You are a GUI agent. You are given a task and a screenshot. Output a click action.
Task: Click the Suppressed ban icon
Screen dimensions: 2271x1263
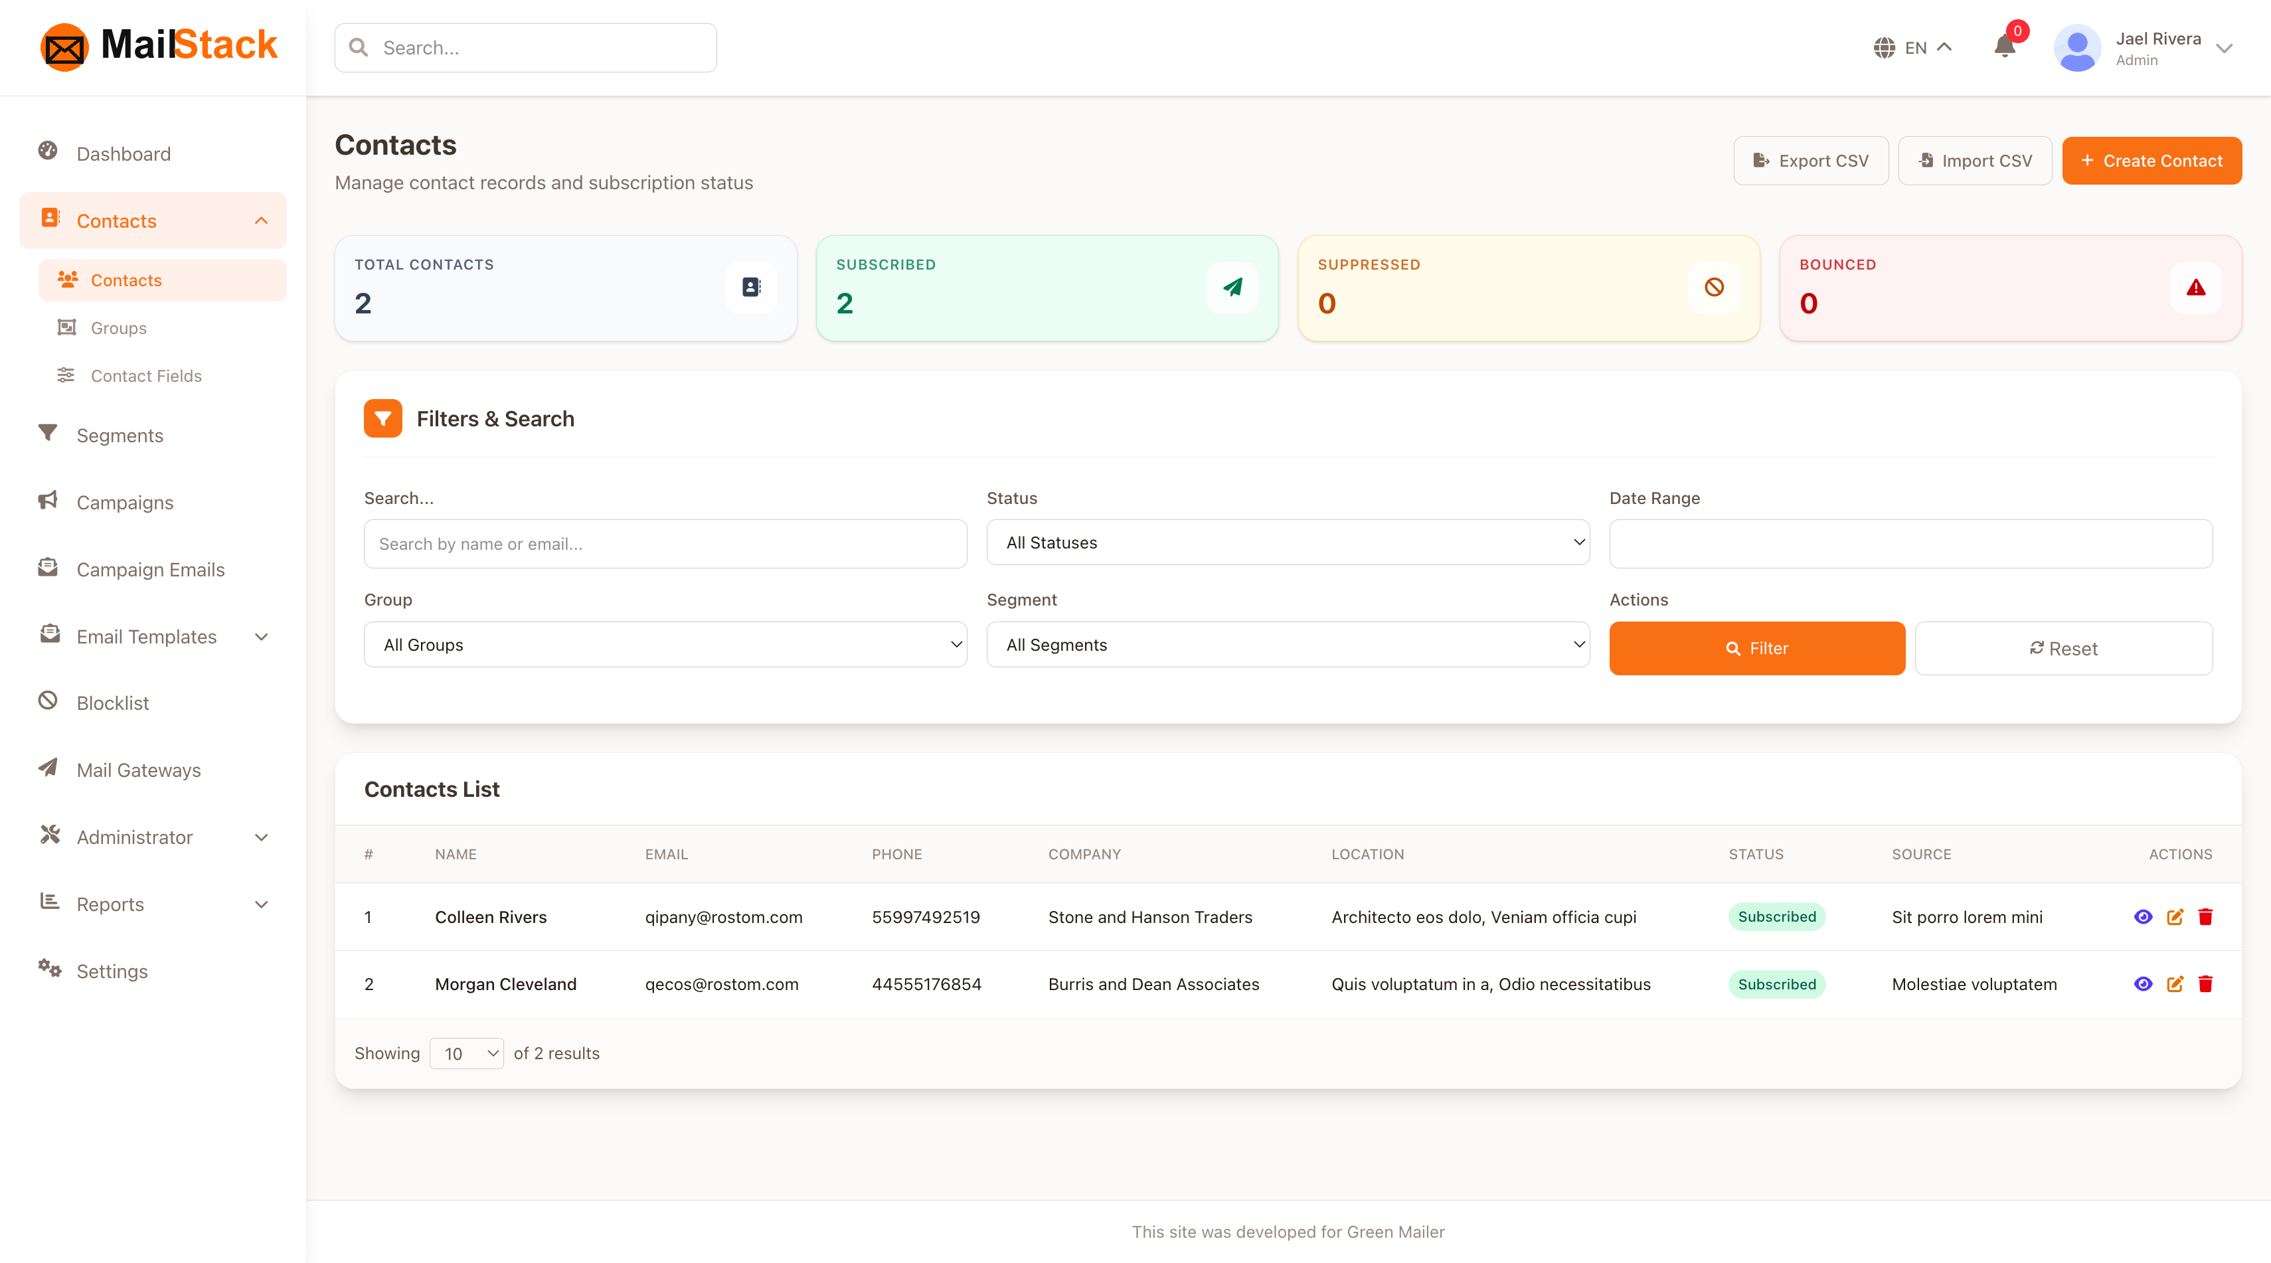pos(1714,288)
